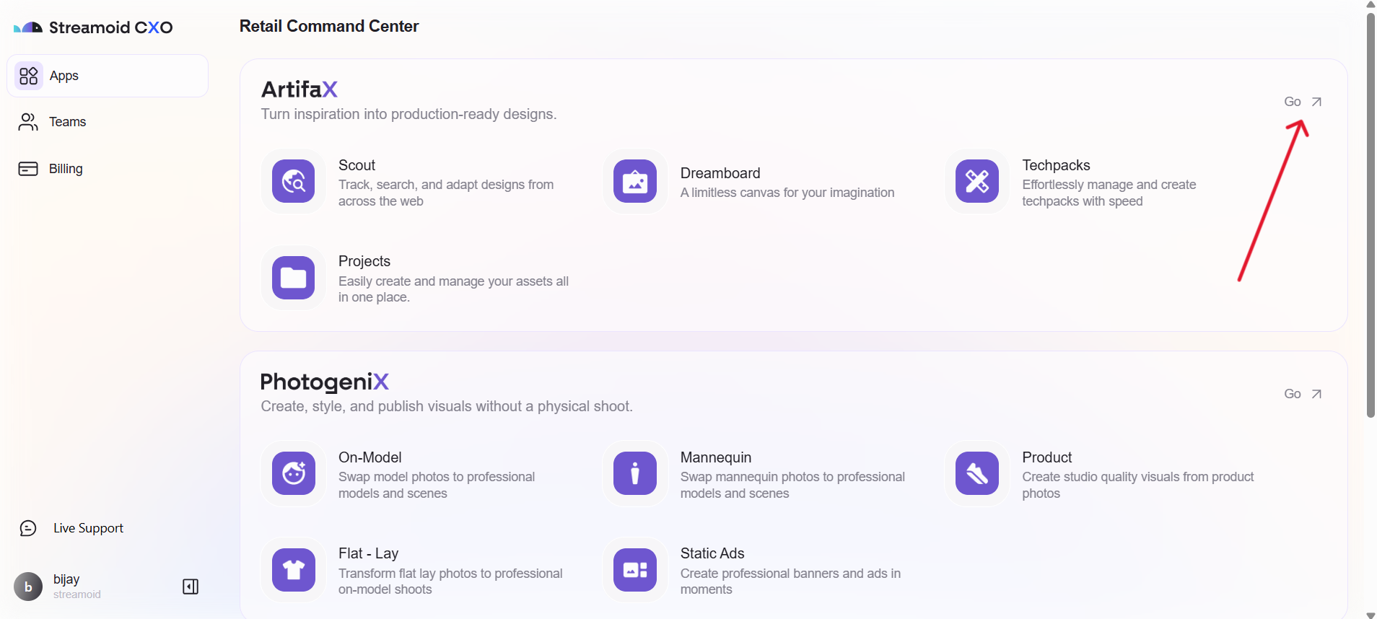Click Go link for PhotogeniX
The image size is (1377, 619).
point(1303,394)
